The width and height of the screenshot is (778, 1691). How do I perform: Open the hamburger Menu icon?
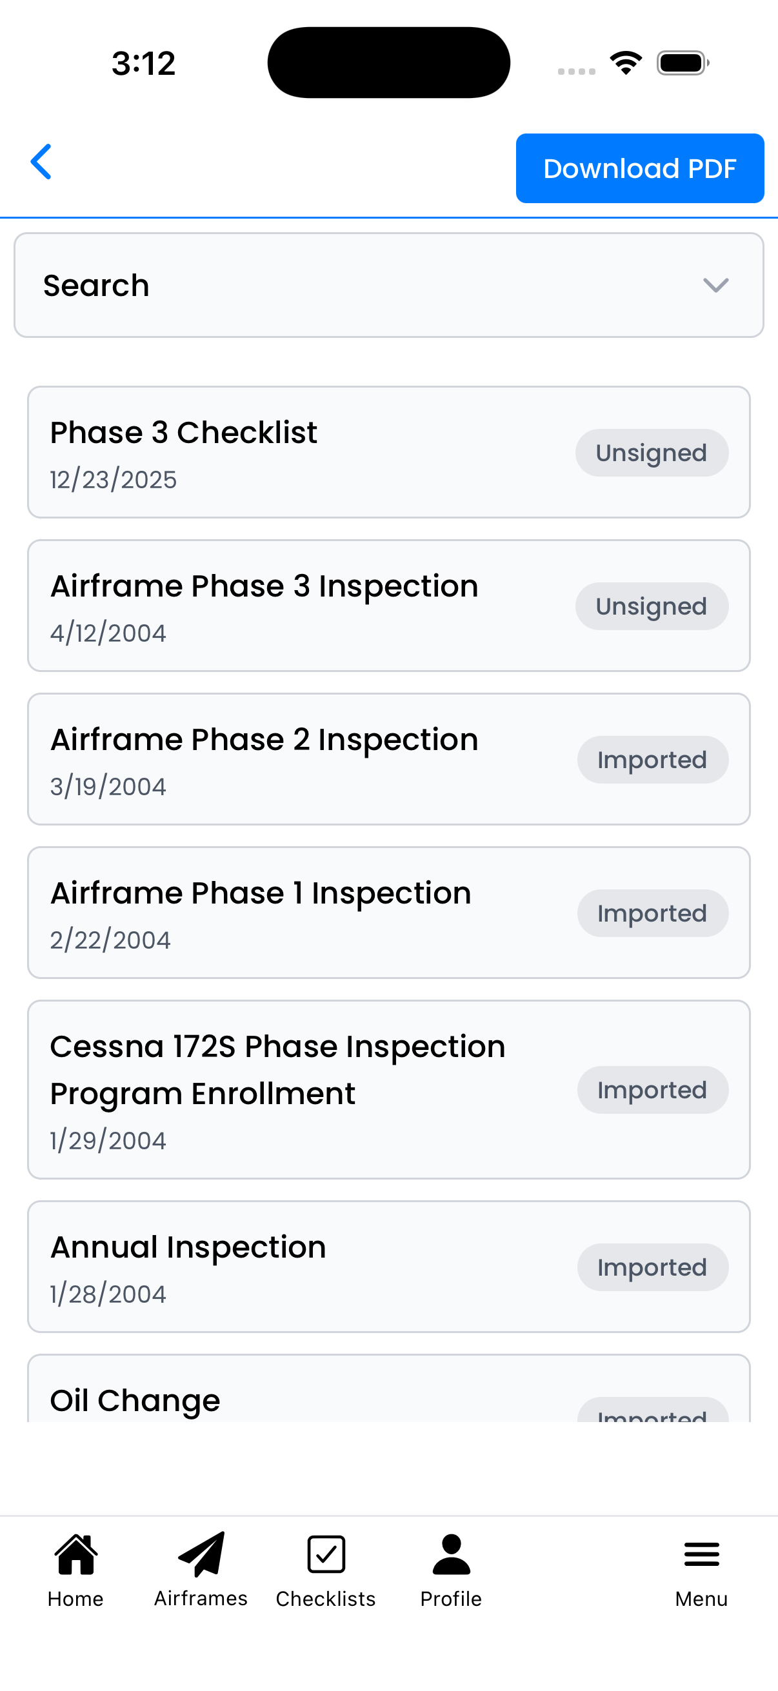click(701, 1554)
